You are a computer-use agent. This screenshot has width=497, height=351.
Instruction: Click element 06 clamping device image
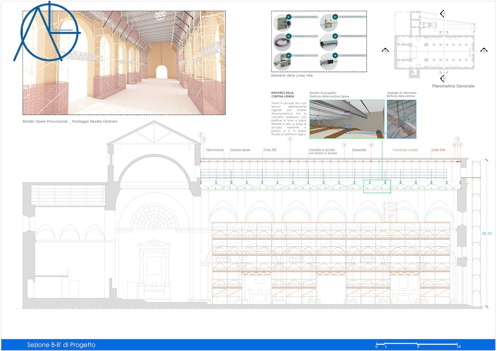click(328, 61)
